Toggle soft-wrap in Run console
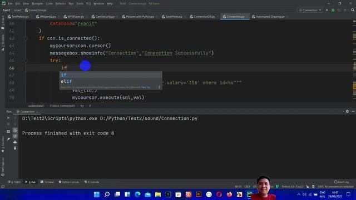Viewport: 356px width, 200px height. point(15,130)
